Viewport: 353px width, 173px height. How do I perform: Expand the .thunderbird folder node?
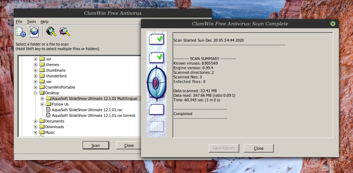click(36, 76)
